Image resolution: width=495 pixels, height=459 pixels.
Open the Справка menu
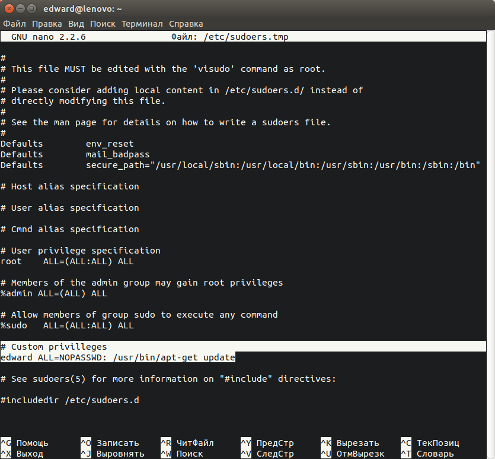click(x=186, y=24)
